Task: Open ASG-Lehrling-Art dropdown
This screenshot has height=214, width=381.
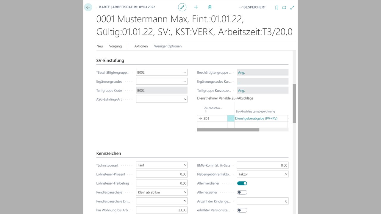Action: 162,99
